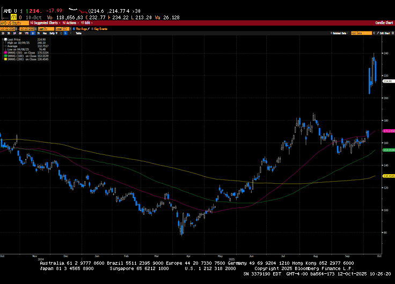Toggle the Mov Avgs checkbox

click(x=73, y=28)
